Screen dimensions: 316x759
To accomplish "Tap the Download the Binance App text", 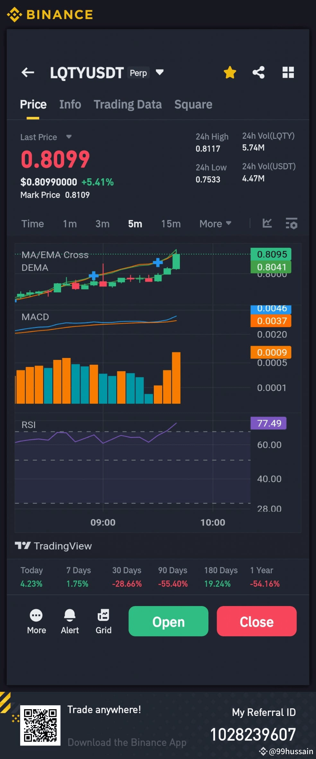I will tap(127, 742).
